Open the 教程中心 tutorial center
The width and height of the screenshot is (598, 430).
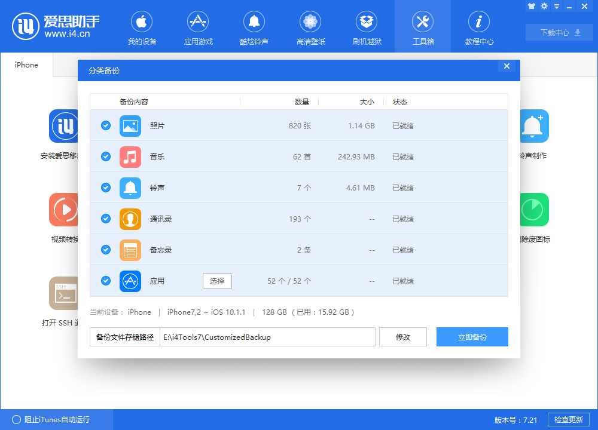tap(478, 27)
